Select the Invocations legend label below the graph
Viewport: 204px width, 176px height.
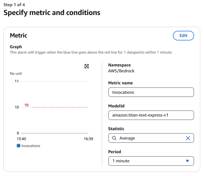click(x=31, y=146)
